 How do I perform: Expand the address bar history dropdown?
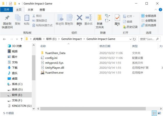pos(130,39)
